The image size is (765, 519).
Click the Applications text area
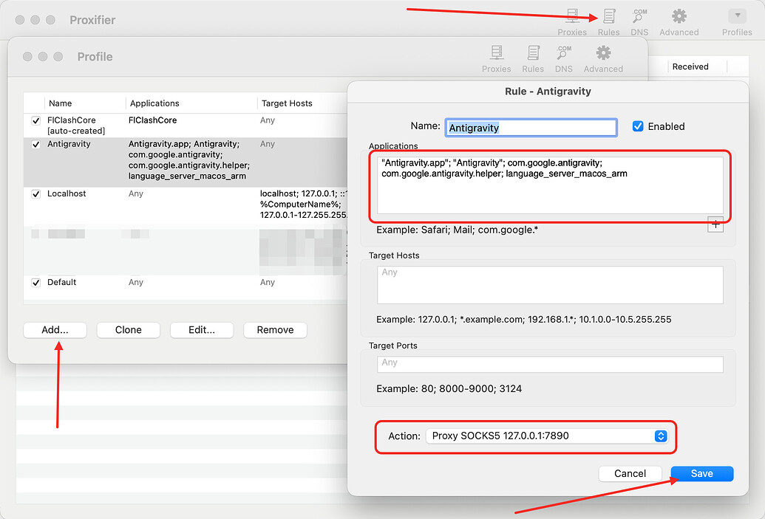pyautogui.click(x=550, y=185)
